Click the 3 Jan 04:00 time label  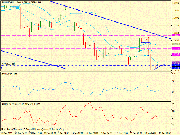click(x=63, y=133)
